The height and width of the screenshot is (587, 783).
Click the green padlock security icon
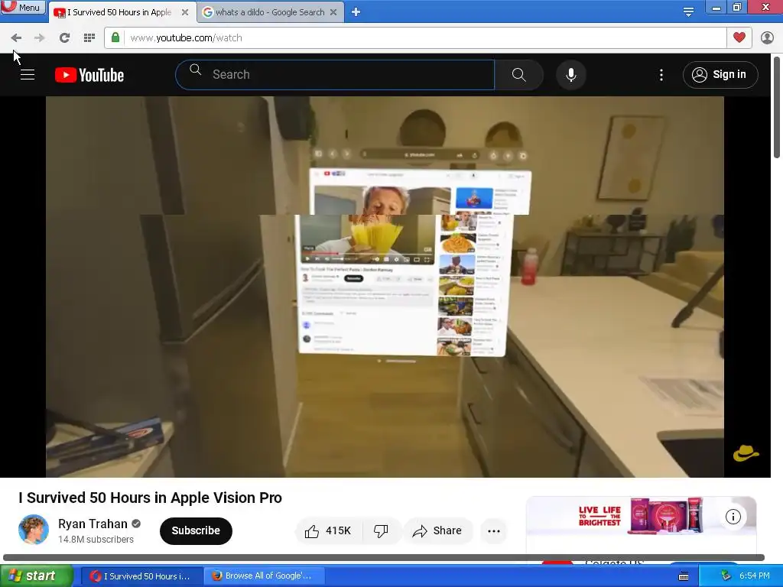click(115, 37)
